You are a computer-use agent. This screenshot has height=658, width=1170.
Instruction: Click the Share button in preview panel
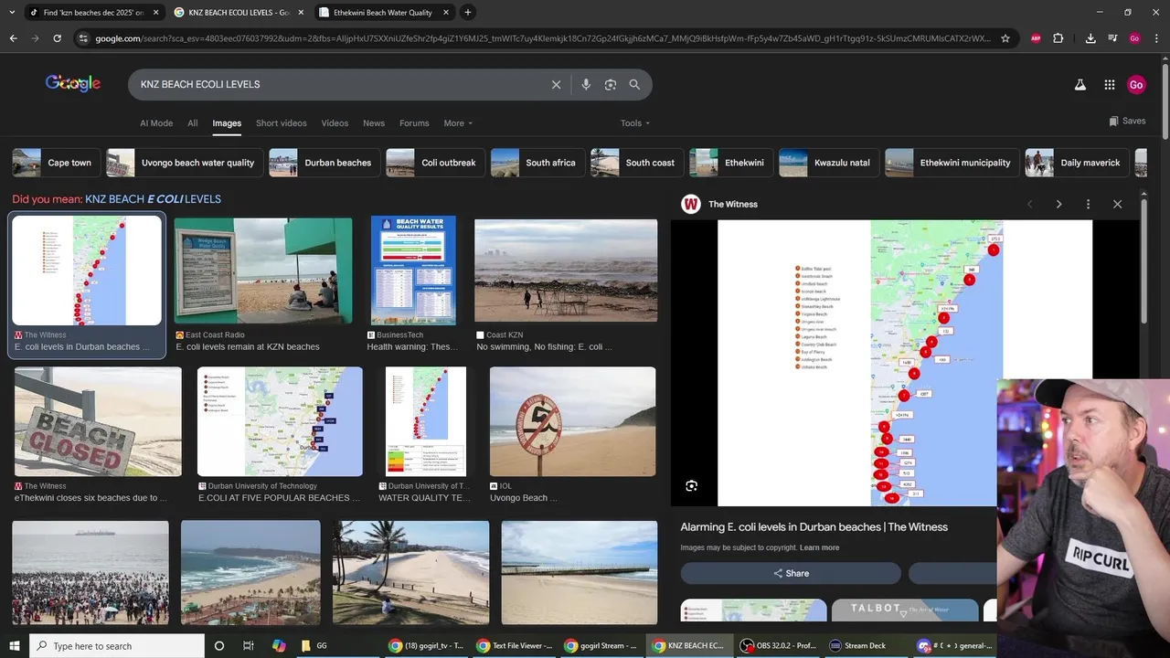791,573
